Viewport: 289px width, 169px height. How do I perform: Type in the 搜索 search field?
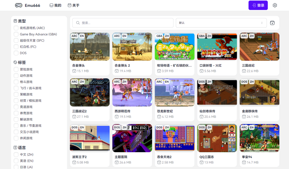(124, 23)
